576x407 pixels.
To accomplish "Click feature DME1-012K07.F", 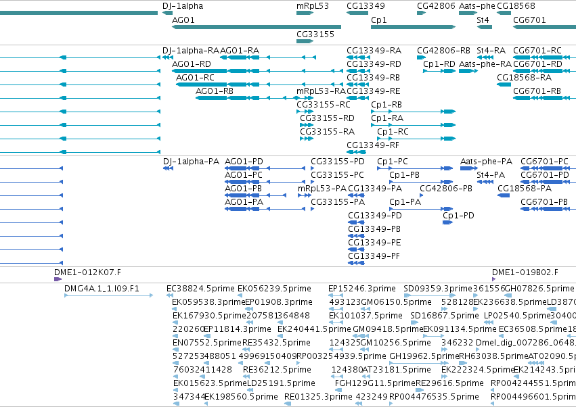I will (x=87, y=272).
